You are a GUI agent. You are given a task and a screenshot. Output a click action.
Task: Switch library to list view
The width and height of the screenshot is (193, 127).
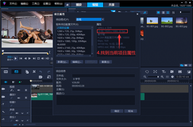coord(163,13)
